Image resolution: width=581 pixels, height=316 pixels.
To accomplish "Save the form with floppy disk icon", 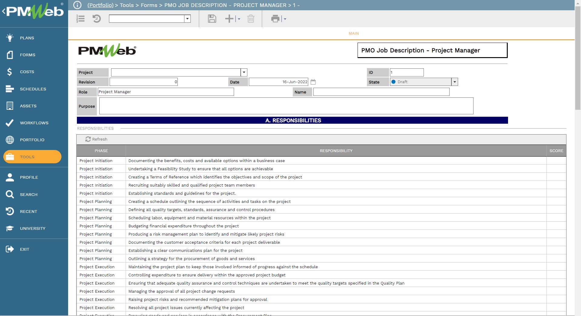I will point(212,19).
